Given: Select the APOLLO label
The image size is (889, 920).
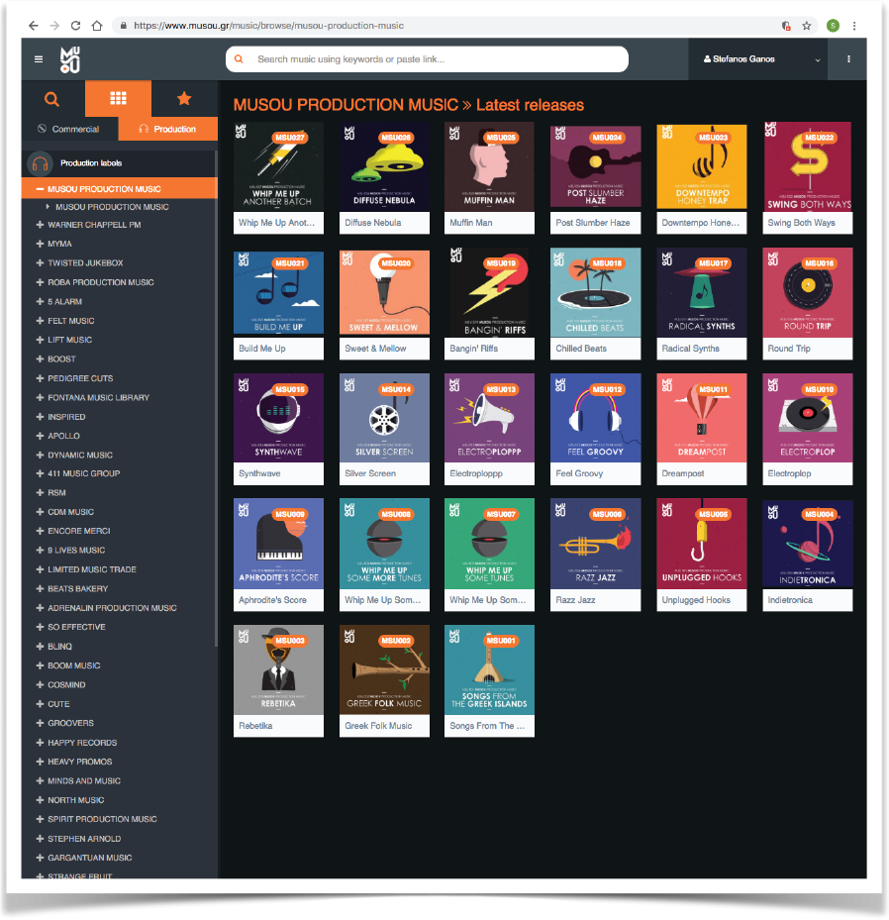Looking at the screenshot, I should (x=64, y=436).
